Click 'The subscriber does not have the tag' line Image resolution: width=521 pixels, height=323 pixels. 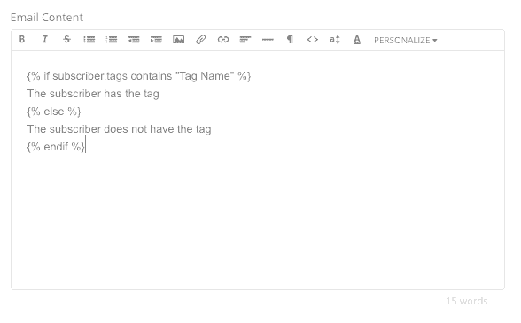point(119,129)
